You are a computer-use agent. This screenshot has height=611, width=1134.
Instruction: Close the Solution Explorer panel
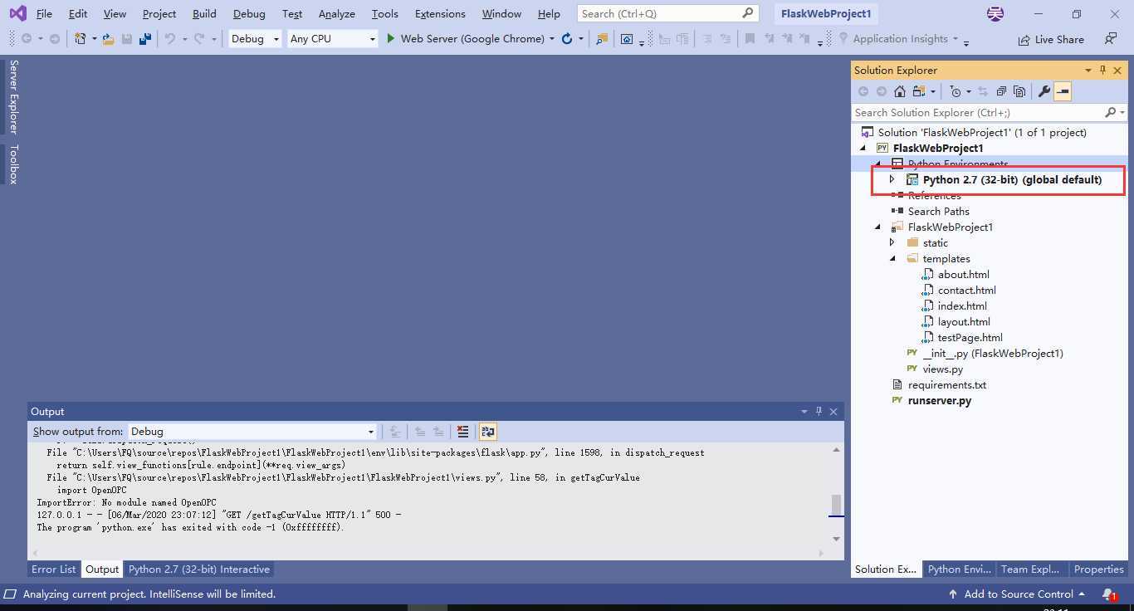coord(1117,71)
